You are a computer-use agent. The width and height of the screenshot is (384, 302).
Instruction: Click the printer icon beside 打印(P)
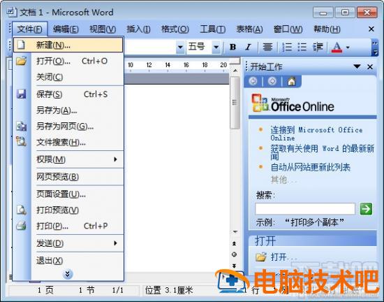[x=22, y=226]
